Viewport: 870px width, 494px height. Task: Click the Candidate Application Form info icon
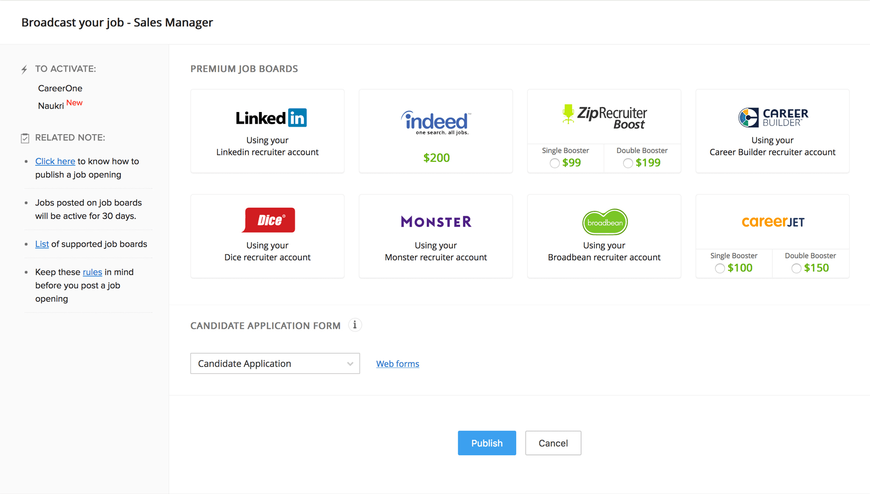pyautogui.click(x=355, y=325)
